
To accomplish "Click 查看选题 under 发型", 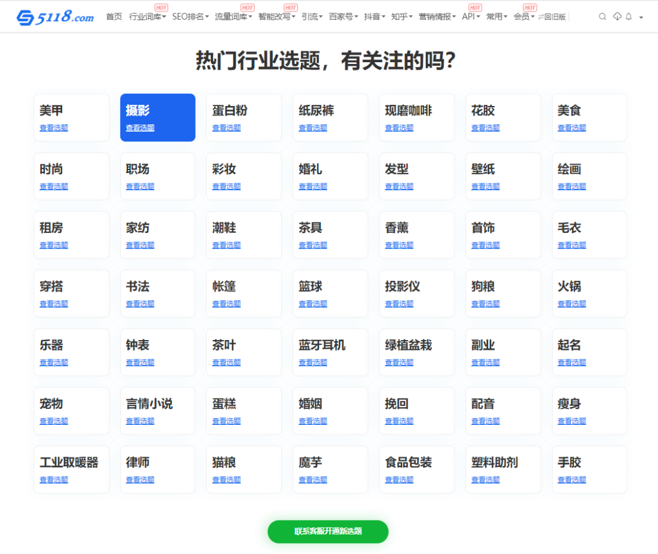I will [399, 186].
